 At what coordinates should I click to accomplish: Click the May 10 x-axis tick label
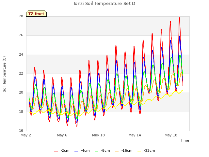[x=98, y=135]
